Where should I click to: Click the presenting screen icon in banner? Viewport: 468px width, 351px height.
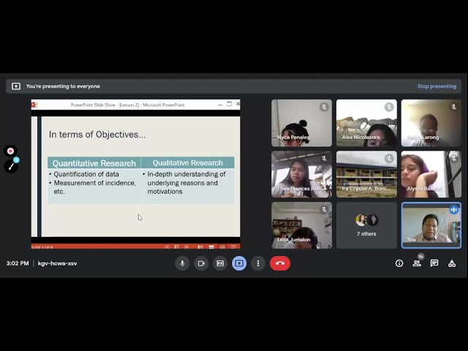click(16, 86)
